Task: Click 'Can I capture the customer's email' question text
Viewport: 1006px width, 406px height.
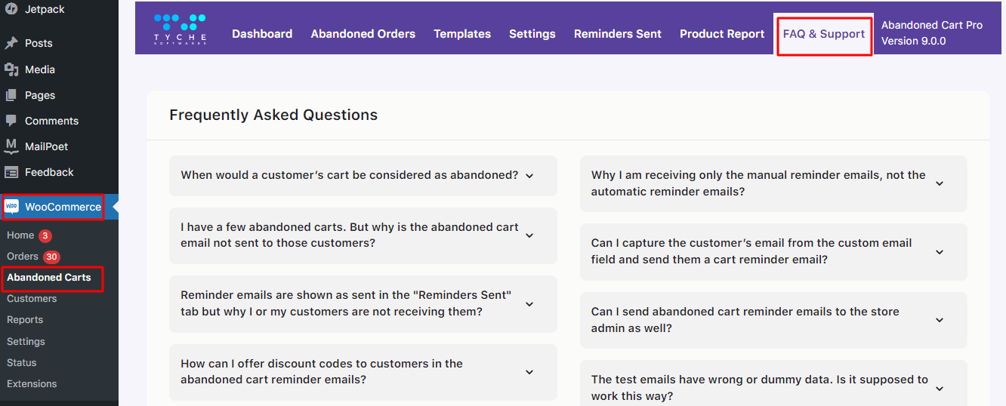Action: click(751, 251)
